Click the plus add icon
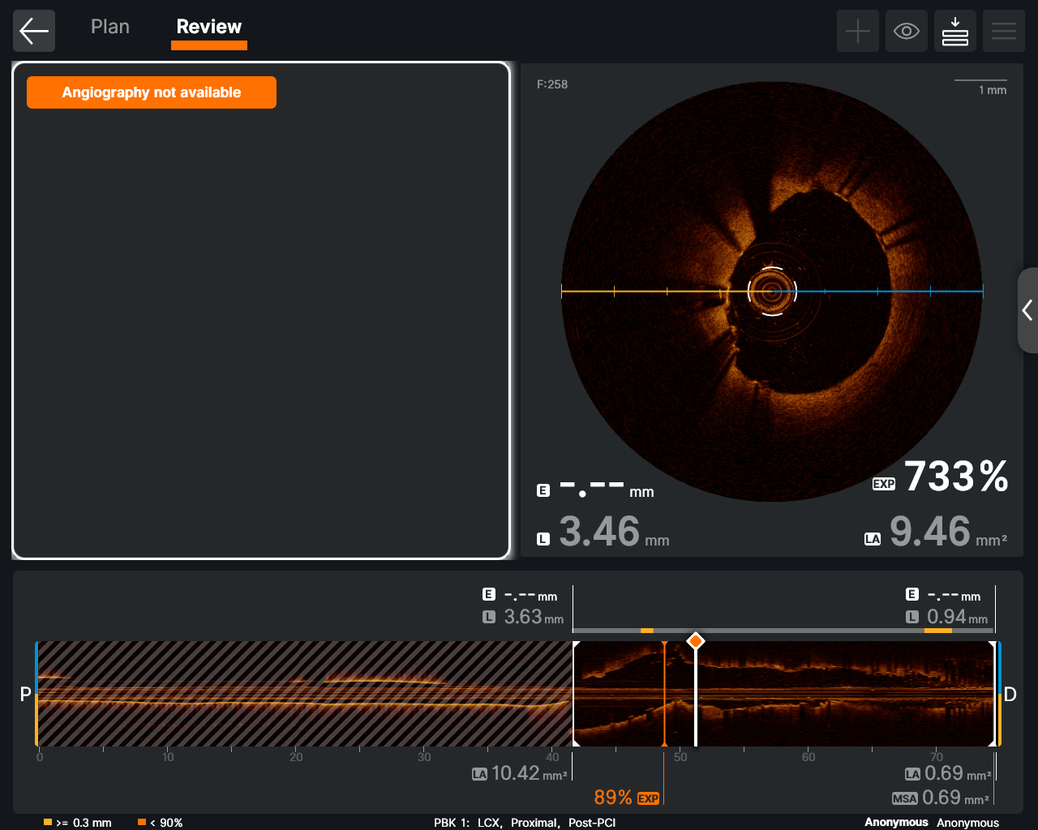This screenshot has width=1038, height=830. point(857,31)
